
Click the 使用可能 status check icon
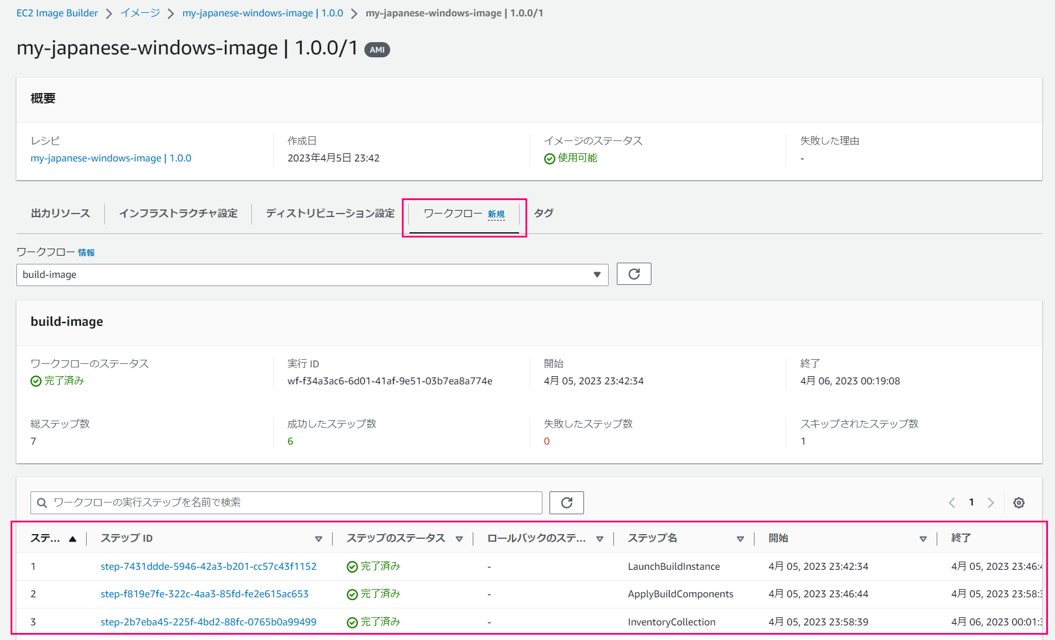[x=549, y=159]
